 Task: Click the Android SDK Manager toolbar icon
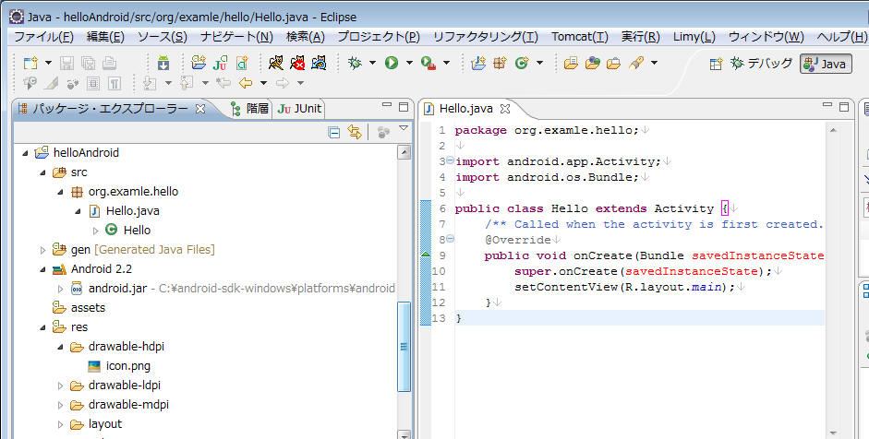pyautogui.click(x=163, y=63)
